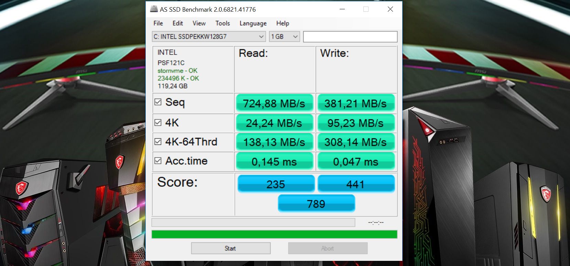The height and width of the screenshot is (266, 570).
Task: Toggle the 4K-64Thrd test checkbox
Action: click(x=158, y=141)
